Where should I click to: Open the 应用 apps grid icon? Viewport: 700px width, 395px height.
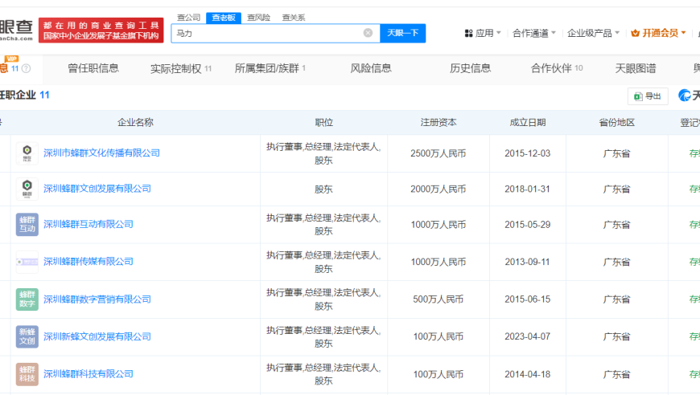(468, 34)
